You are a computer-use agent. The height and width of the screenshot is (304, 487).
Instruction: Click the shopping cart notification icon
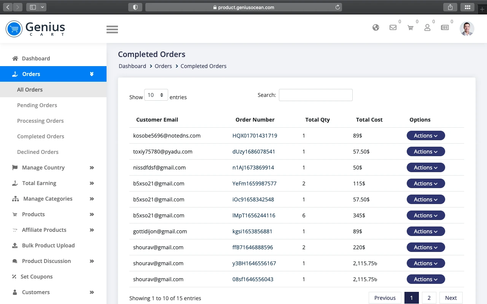(x=410, y=27)
